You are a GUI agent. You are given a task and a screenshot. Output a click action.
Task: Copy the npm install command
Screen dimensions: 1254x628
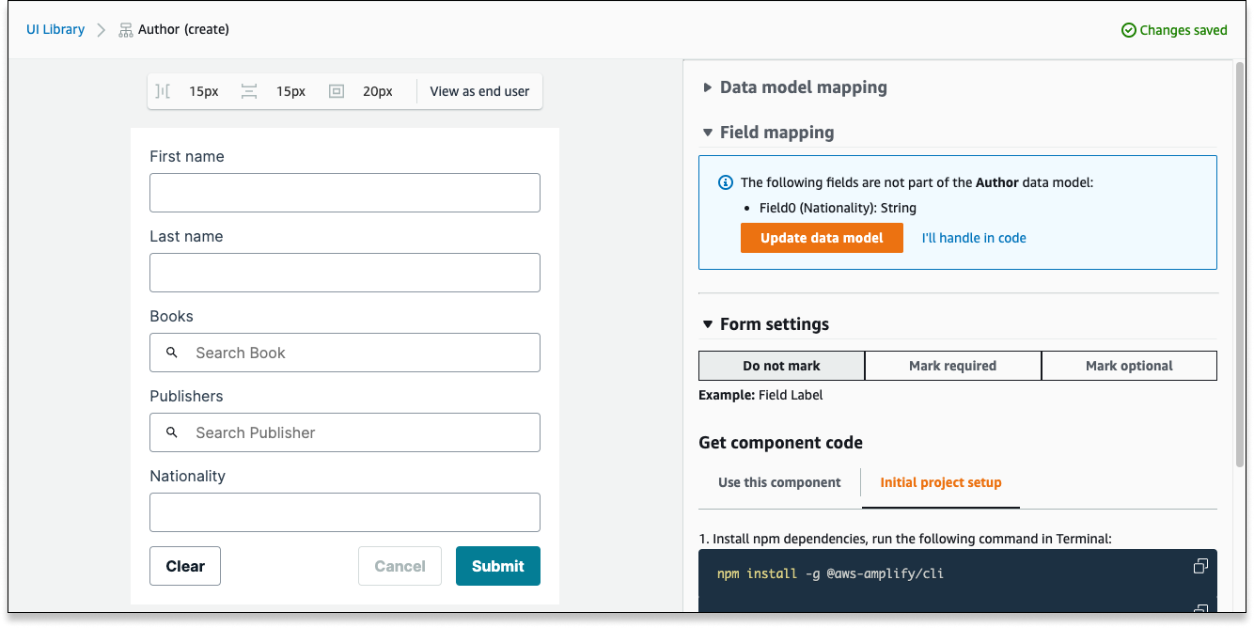[x=1200, y=566]
